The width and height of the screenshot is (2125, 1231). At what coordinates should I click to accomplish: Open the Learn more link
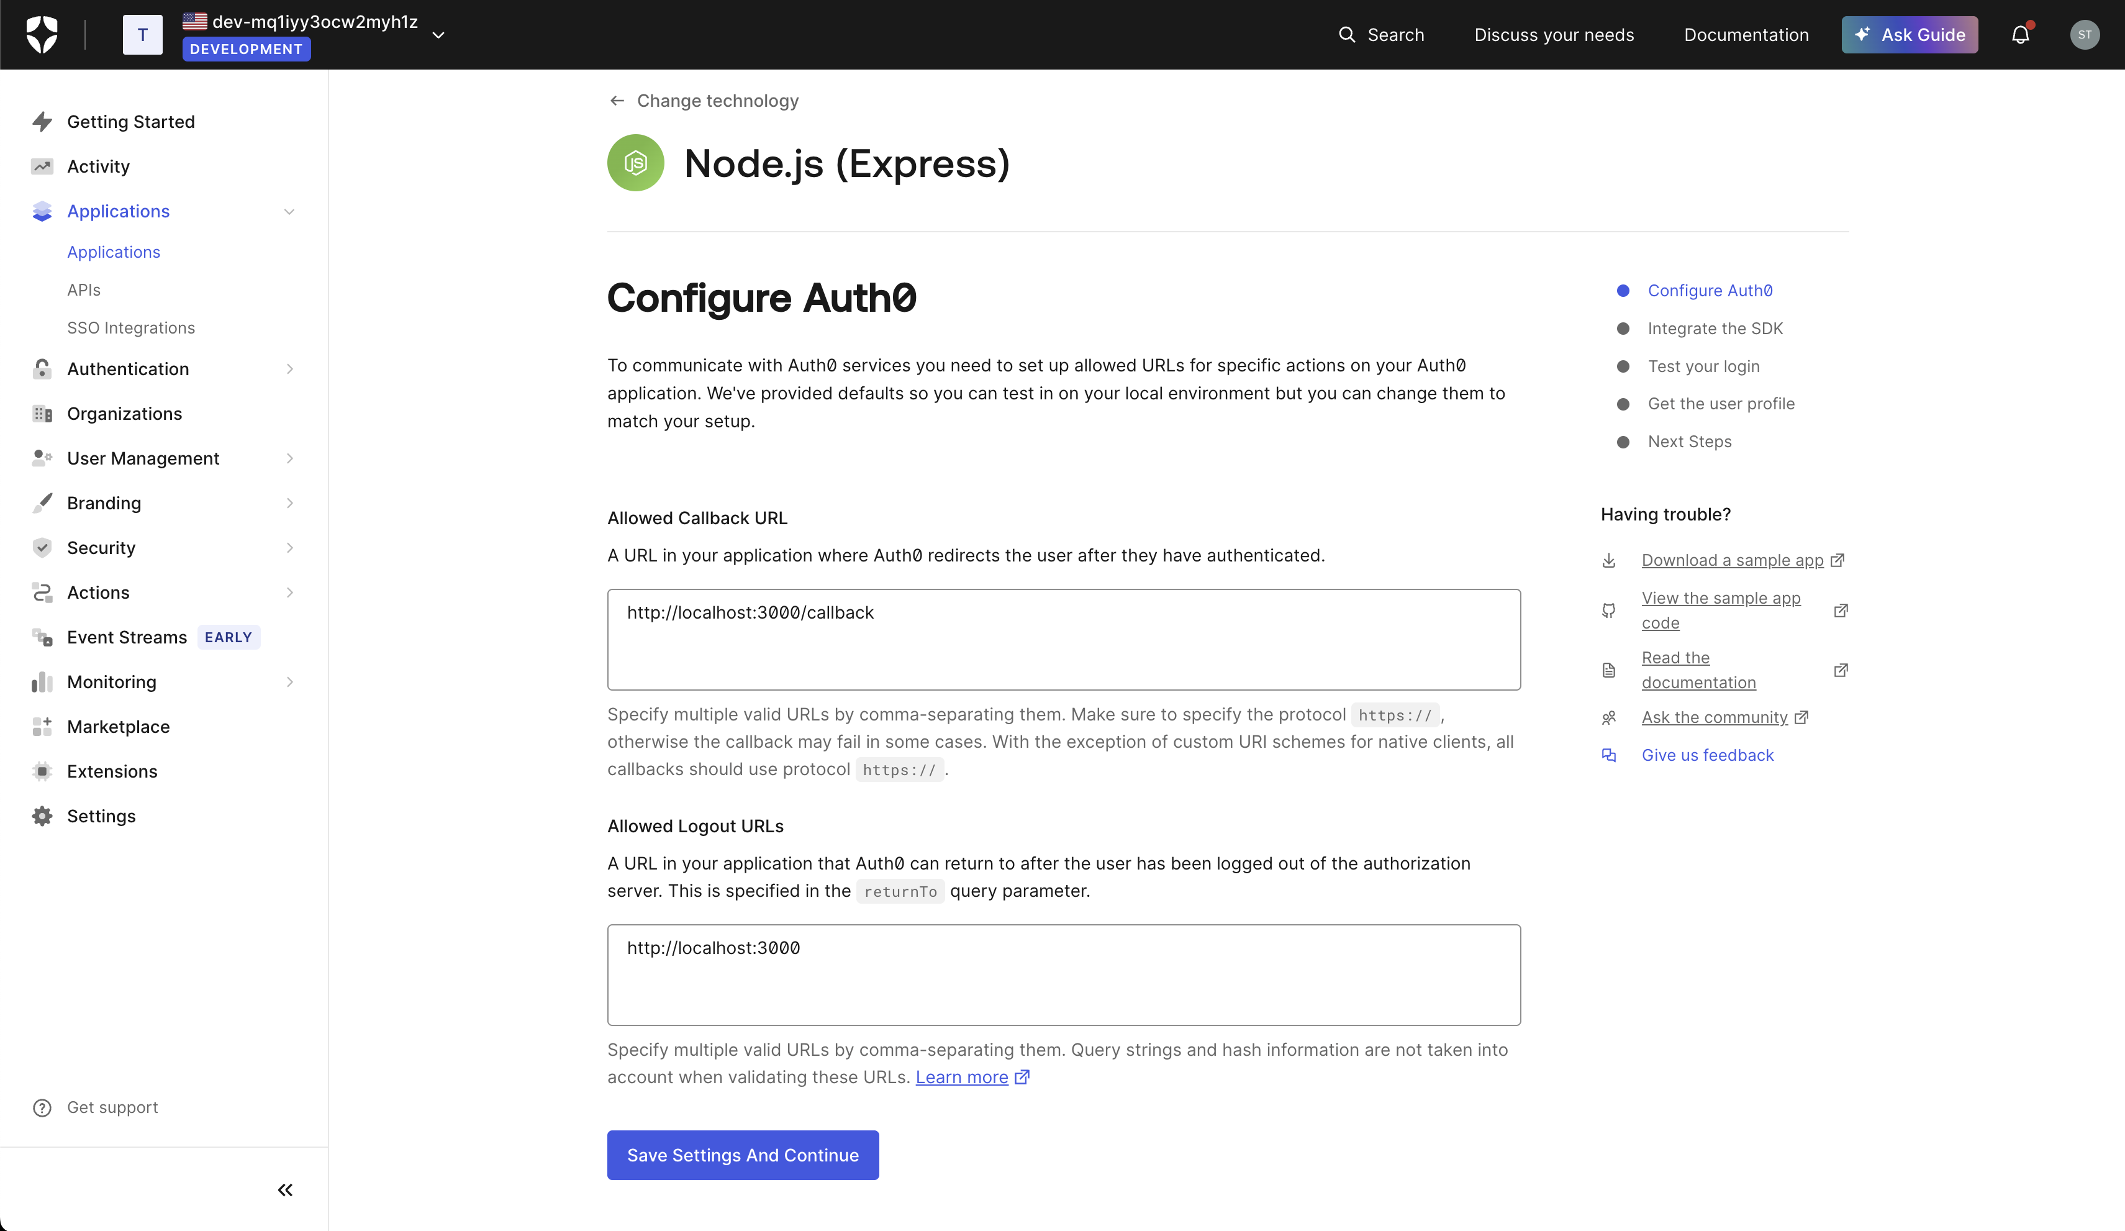961,1077
